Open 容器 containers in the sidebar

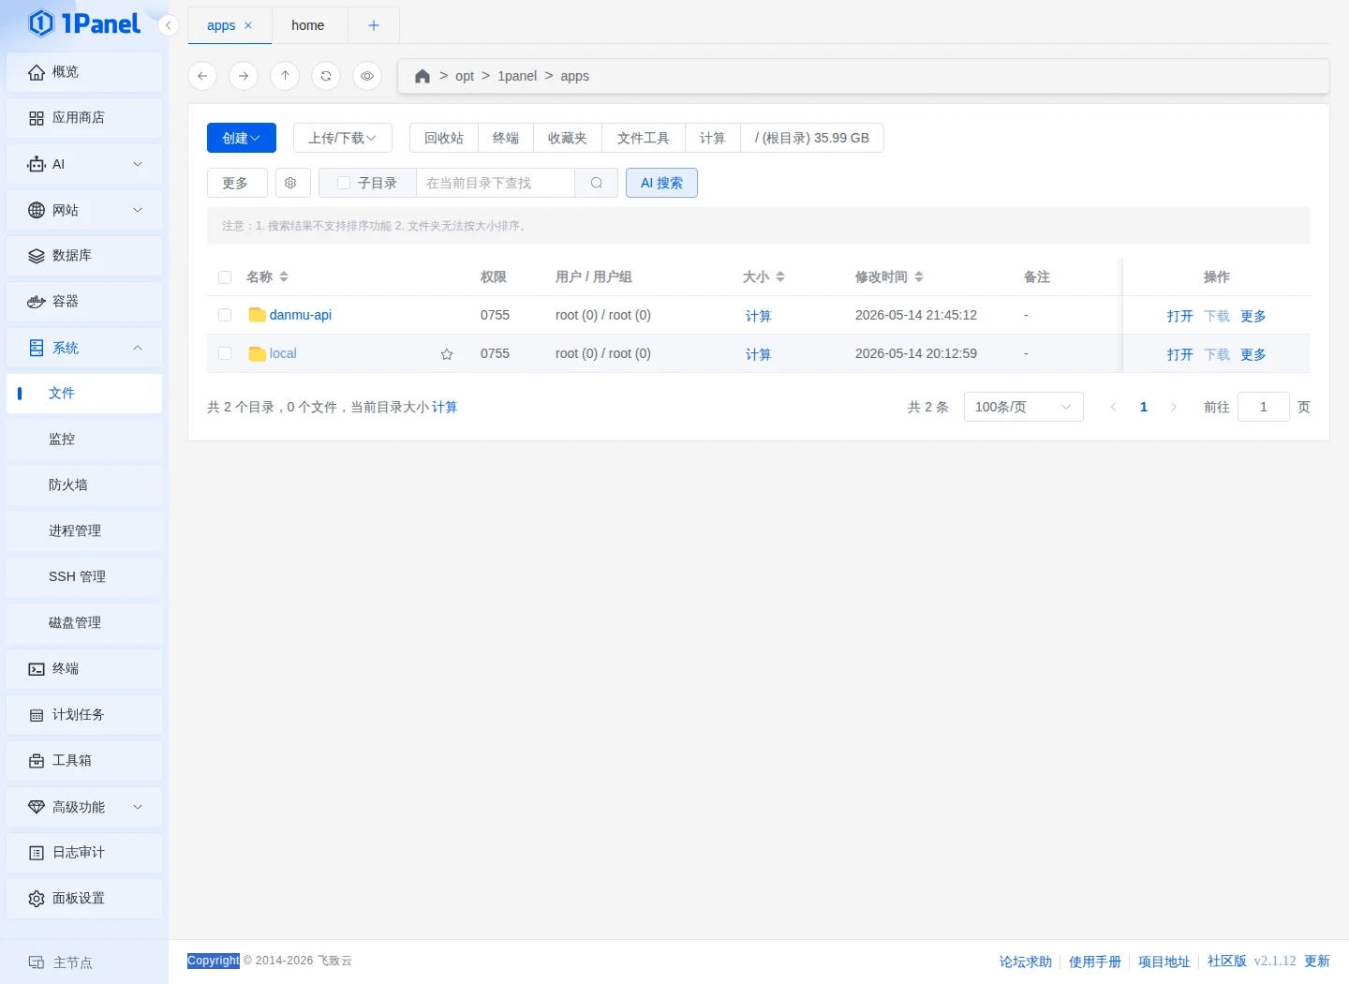(x=84, y=302)
